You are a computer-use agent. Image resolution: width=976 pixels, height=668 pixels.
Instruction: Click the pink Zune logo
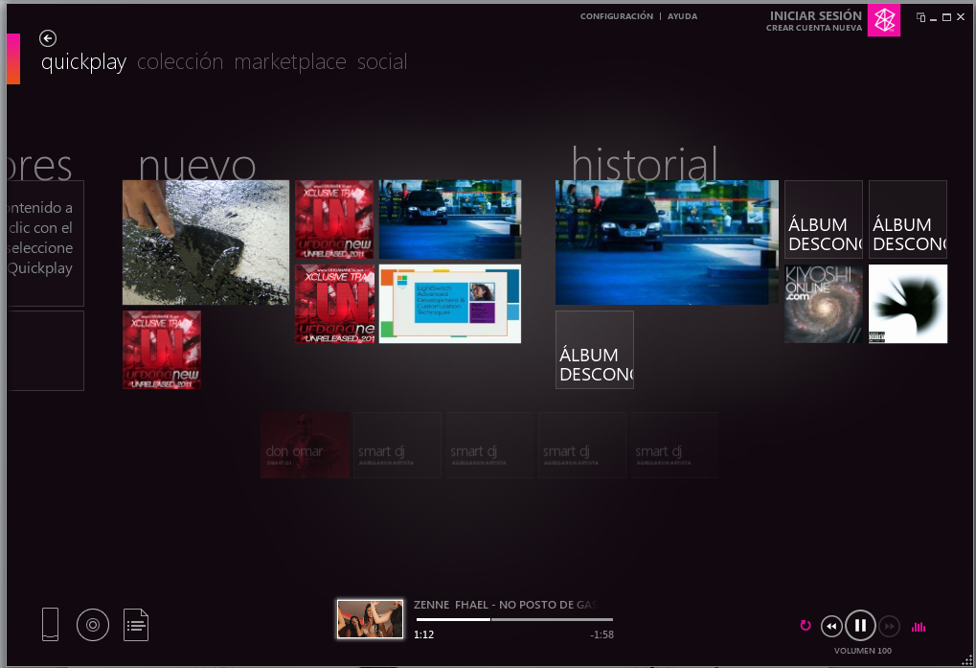point(883,19)
